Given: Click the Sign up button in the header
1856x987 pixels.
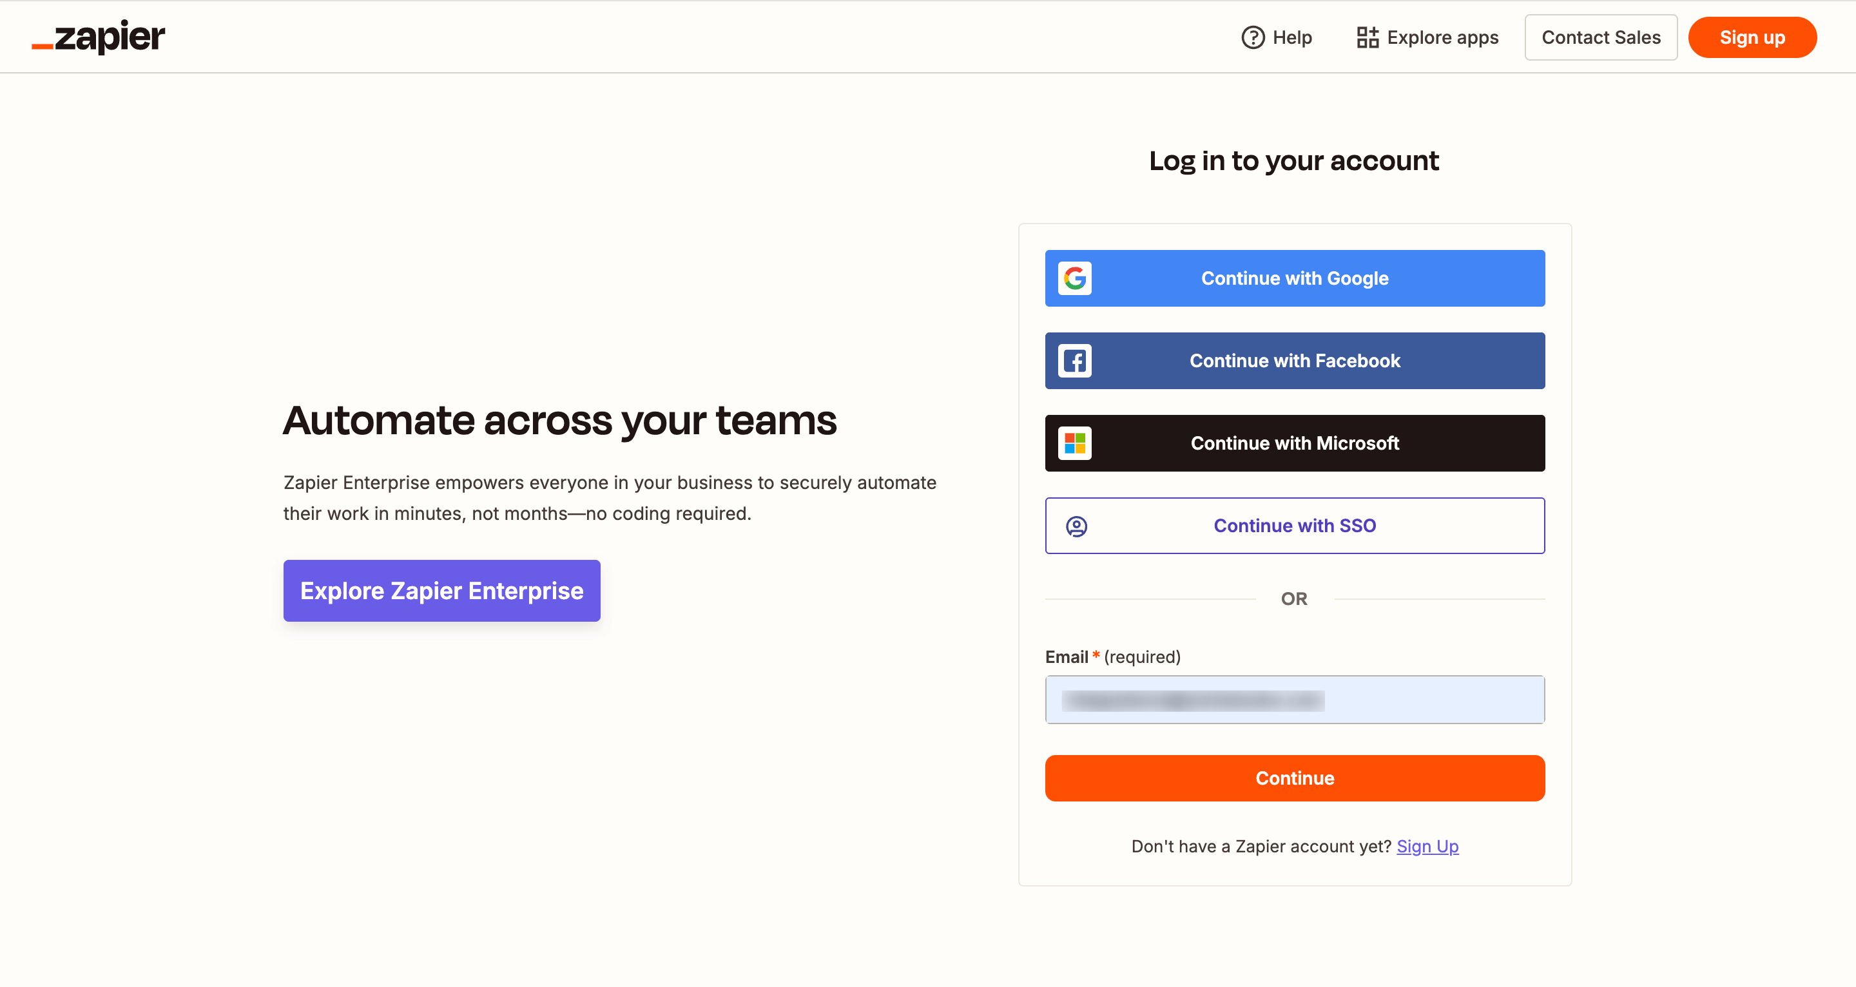Looking at the screenshot, I should coord(1752,37).
